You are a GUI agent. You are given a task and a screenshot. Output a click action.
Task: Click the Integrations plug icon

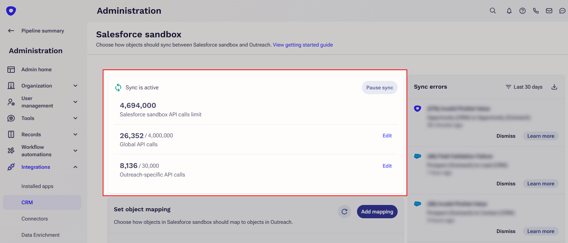(11, 167)
